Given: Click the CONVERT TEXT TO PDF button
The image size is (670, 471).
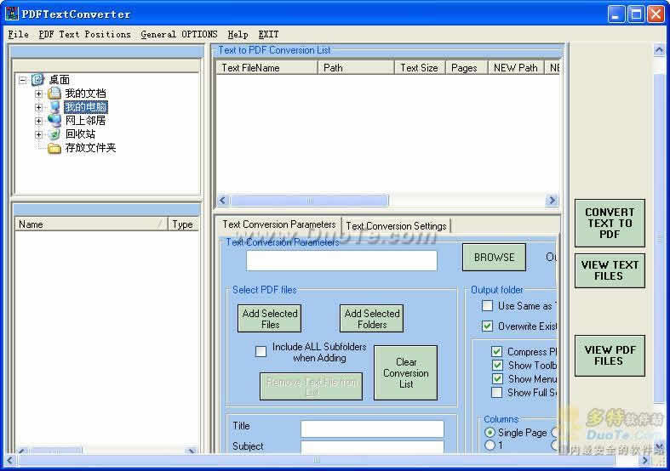Looking at the screenshot, I should coord(610,223).
